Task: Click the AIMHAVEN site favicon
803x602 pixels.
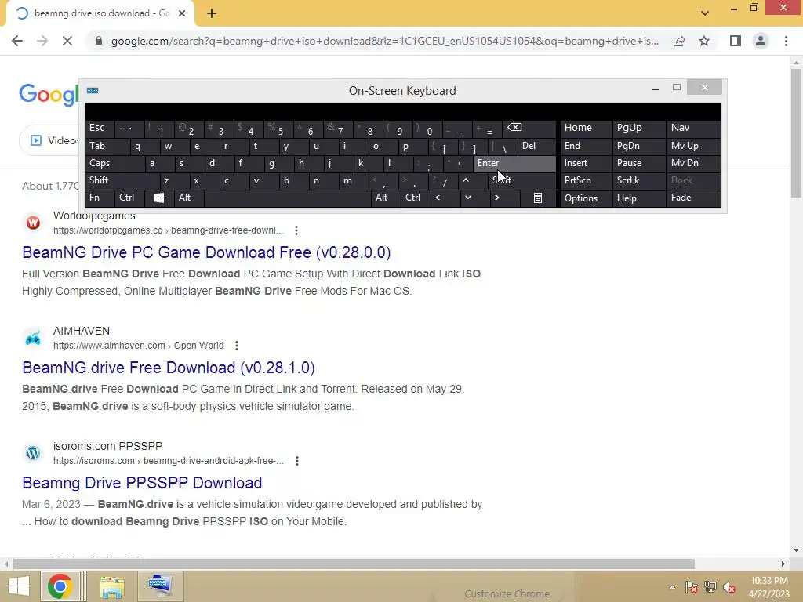Action: [33, 338]
